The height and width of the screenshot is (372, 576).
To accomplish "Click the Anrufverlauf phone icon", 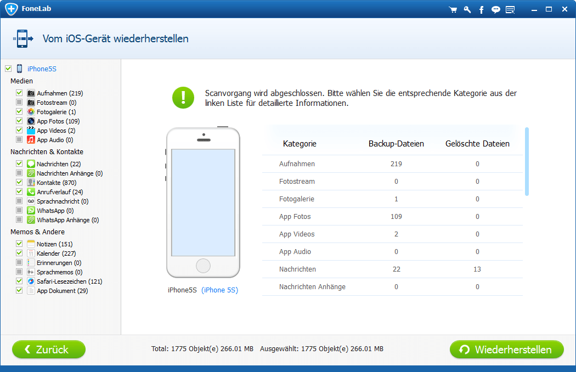I will pos(31,192).
